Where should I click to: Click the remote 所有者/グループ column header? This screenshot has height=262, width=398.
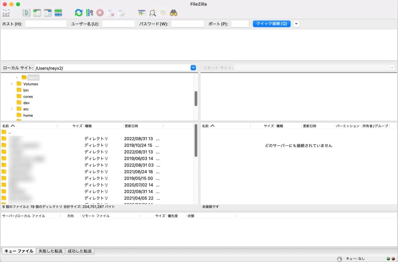click(375, 126)
